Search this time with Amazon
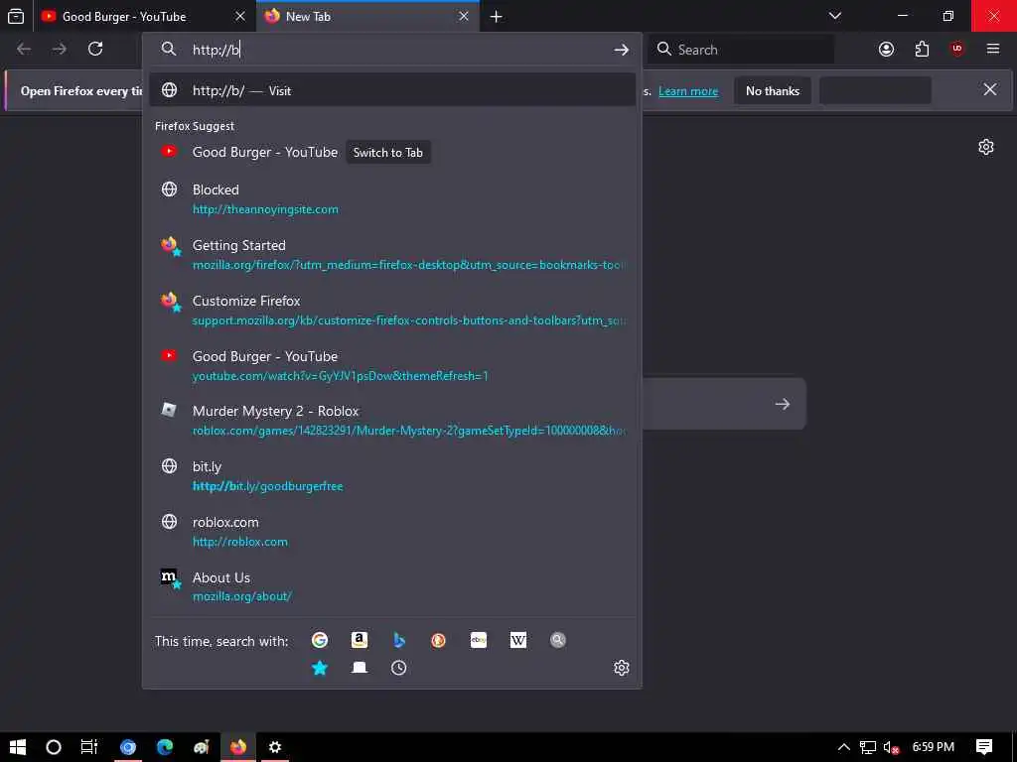The height and width of the screenshot is (762, 1017). tap(360, 640)
